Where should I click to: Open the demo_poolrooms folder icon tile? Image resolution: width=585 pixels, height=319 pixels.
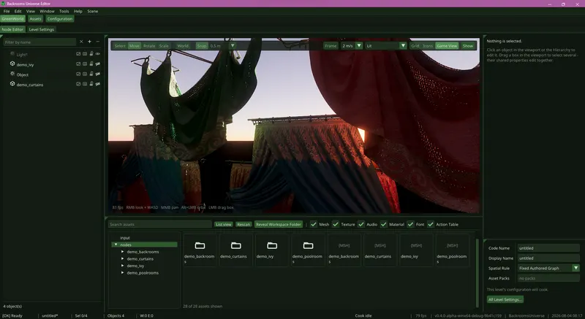tap(308, 250)
